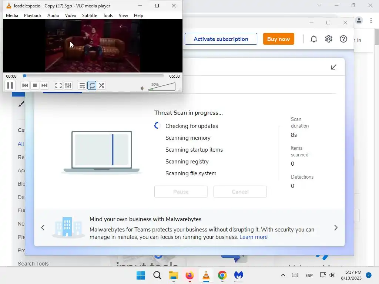This screenshot has height=284, width=379.
Task: Open the Windows Start menu
Action: pyautogui.click(x=141, y=275)
